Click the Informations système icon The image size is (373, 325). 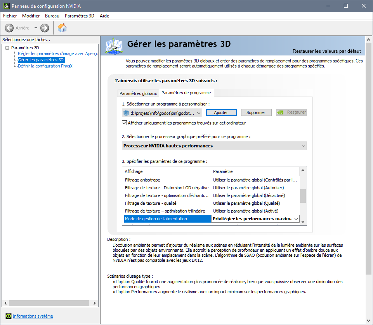coord(8,316)
